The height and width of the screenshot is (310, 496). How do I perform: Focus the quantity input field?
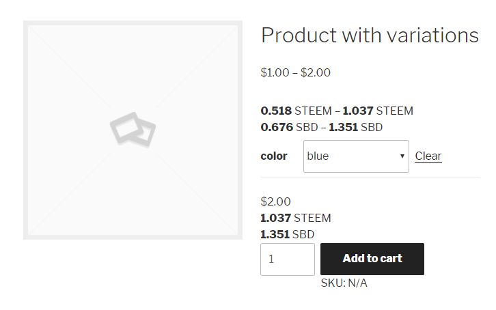point(287,259)
